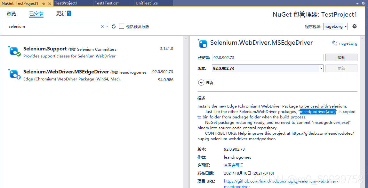Viewport: 368px width, 188px height.
Task: Open the 版本 version dropdown
Action: pos(268,68)
